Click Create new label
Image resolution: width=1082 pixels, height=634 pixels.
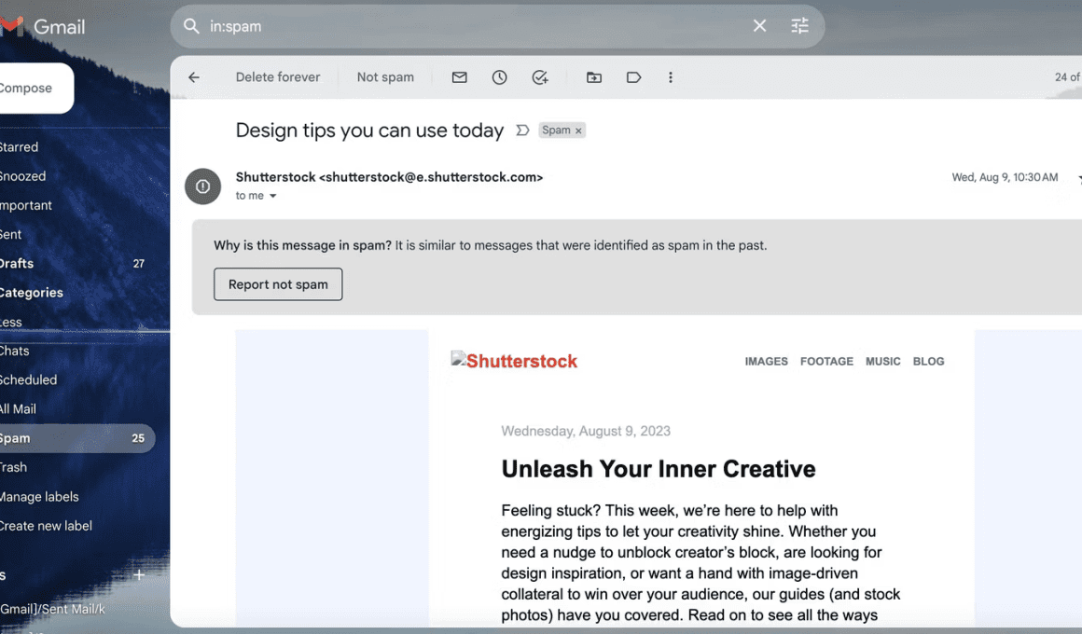click(x=46, y=526)
